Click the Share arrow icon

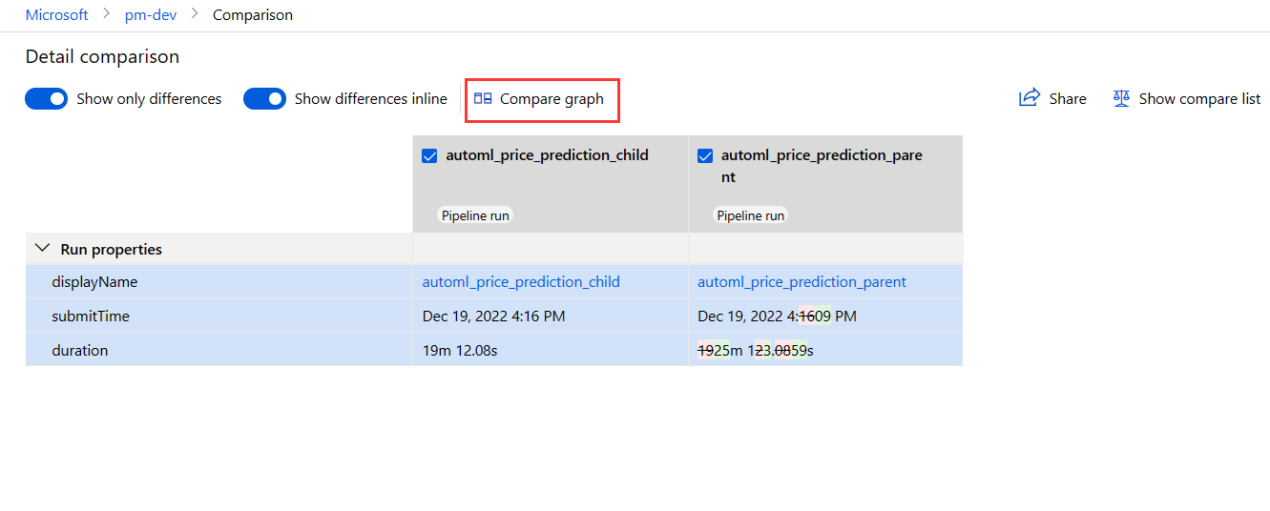(x=1030, y=97)
